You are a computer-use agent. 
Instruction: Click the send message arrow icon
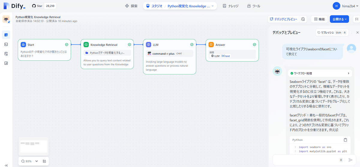coord(350,160)
